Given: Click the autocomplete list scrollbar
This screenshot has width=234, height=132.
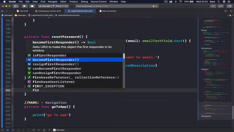Looking at the screenshot, I should 124,56.
